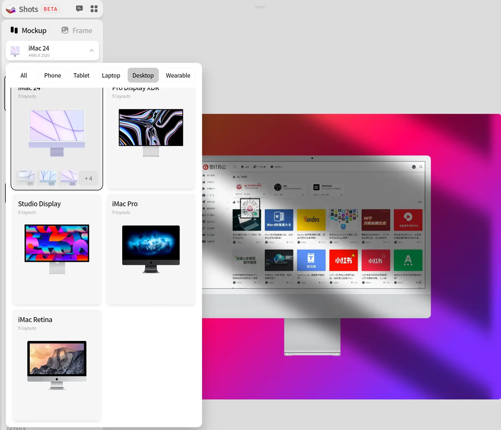Click the Word shortcut tile in mockup screen
Image resolution: width=501 pixels, height=430 pixels.
point(279,220)
